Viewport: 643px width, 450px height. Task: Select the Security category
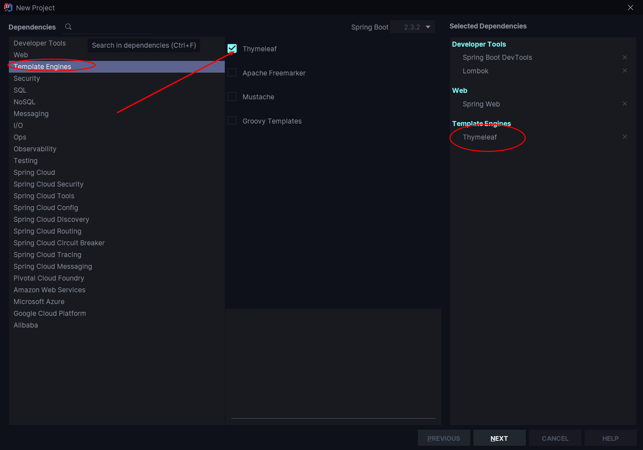(117, 78)
